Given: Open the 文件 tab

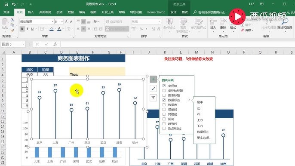Looking at the screenshot, I should pos(6,12).
